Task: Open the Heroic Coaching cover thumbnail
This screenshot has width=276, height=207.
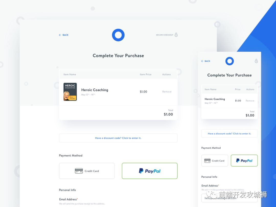Action: [x=70, y=92]
